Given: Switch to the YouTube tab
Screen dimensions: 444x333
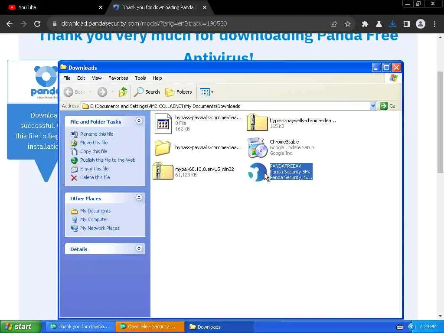Looking at the screenshot, I should (x=54, y=7).
